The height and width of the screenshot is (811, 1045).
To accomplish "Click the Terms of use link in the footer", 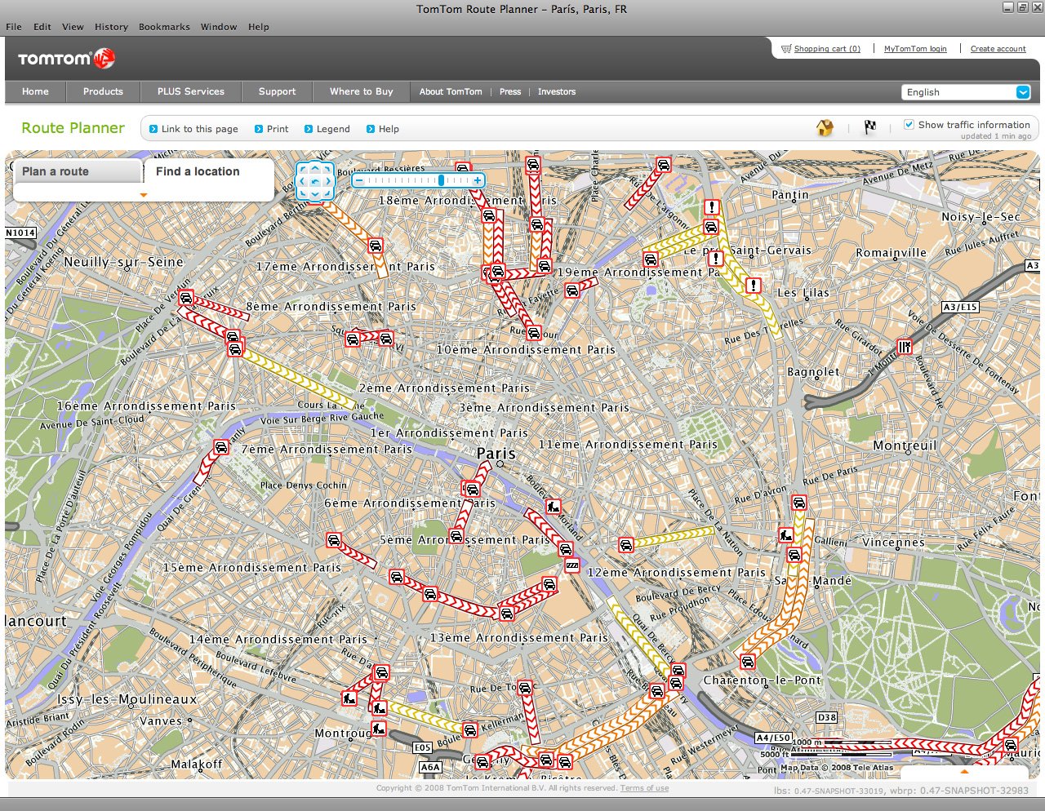I will [x=644, y=788].
